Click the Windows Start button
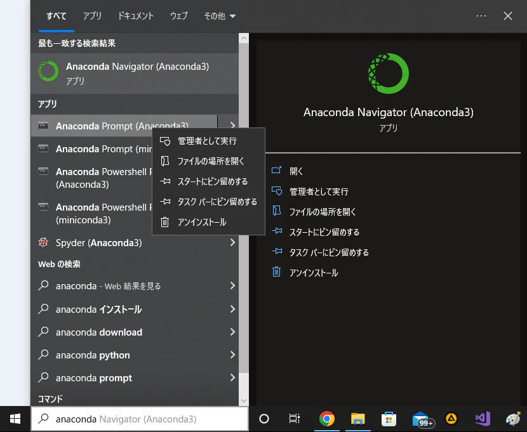 pos(15,419)
